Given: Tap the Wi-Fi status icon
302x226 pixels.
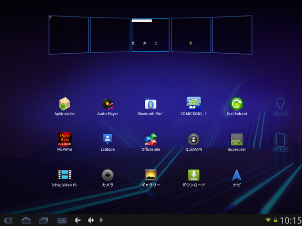Looking at the screenshot, I should pos(268,220).
